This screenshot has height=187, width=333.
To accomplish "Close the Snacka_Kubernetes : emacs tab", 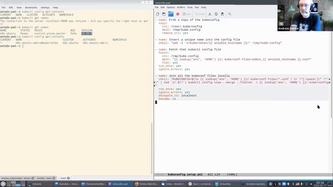I will (x=33, y=178).
